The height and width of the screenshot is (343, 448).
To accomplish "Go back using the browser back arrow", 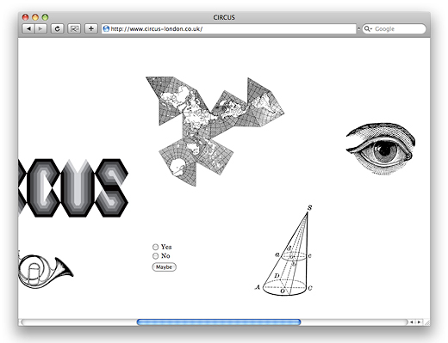I will (28, 28).
